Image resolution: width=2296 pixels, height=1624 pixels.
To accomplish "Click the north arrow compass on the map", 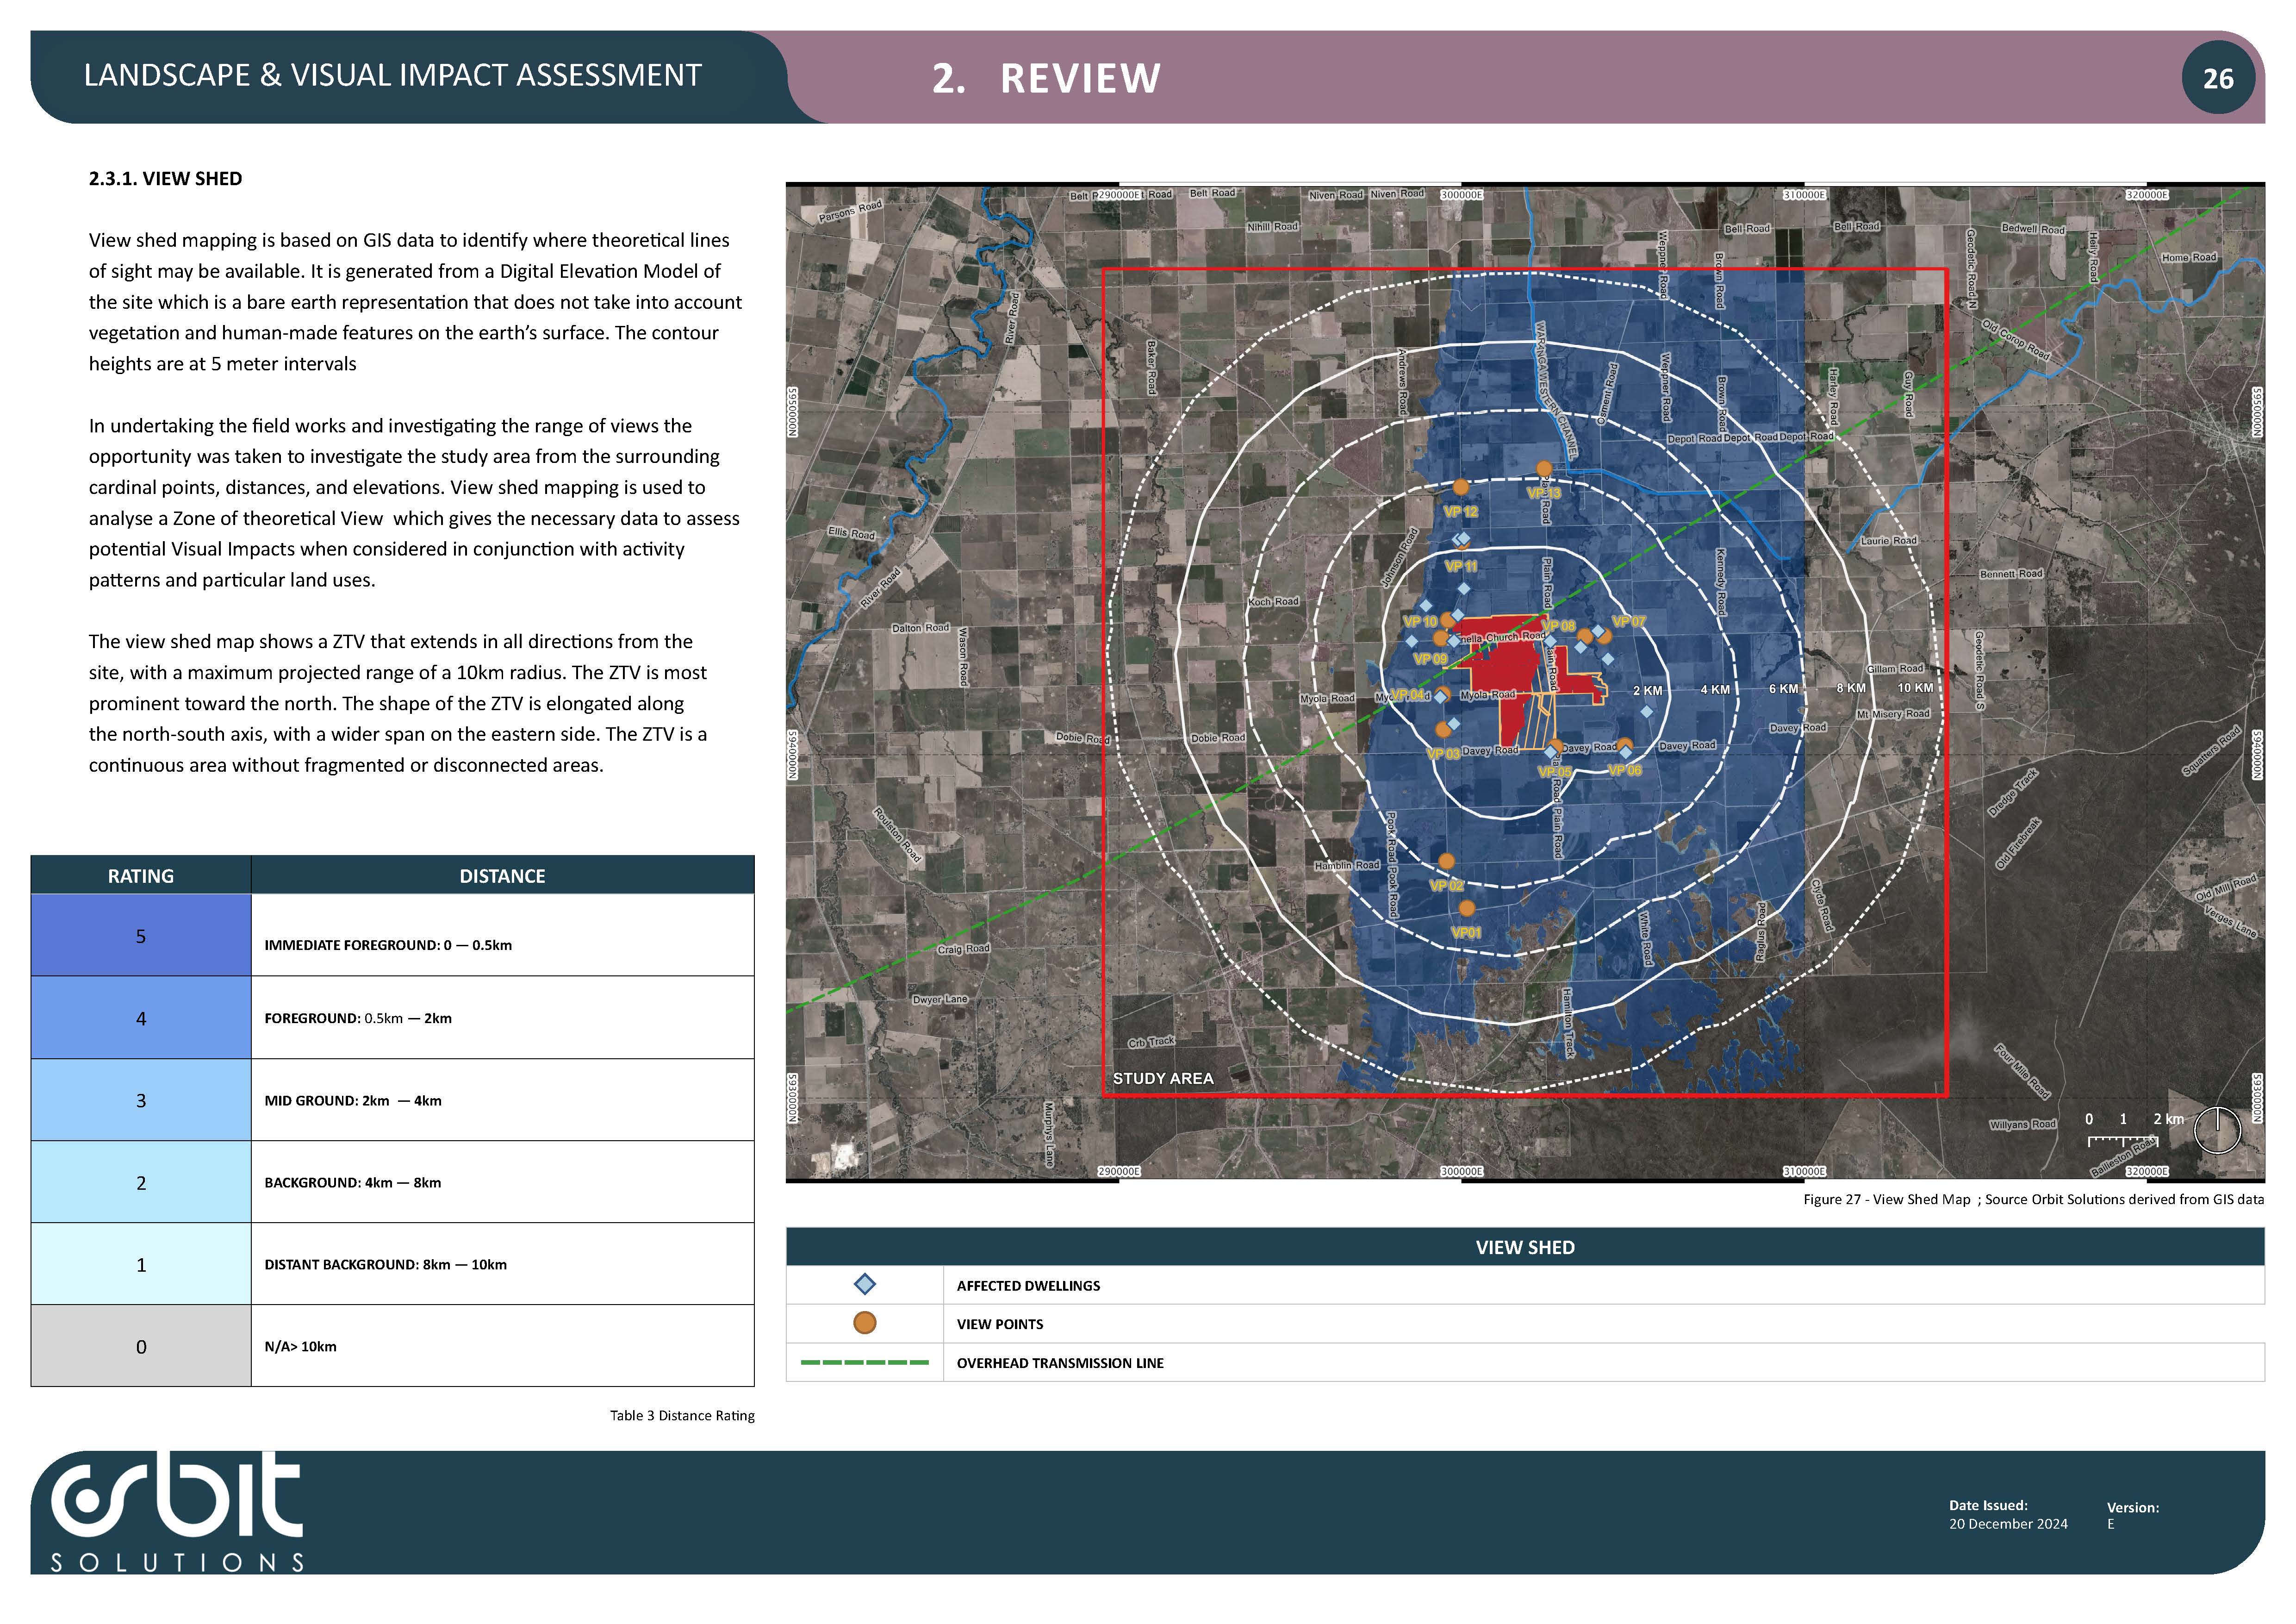I will [x=2217, y=1130].
